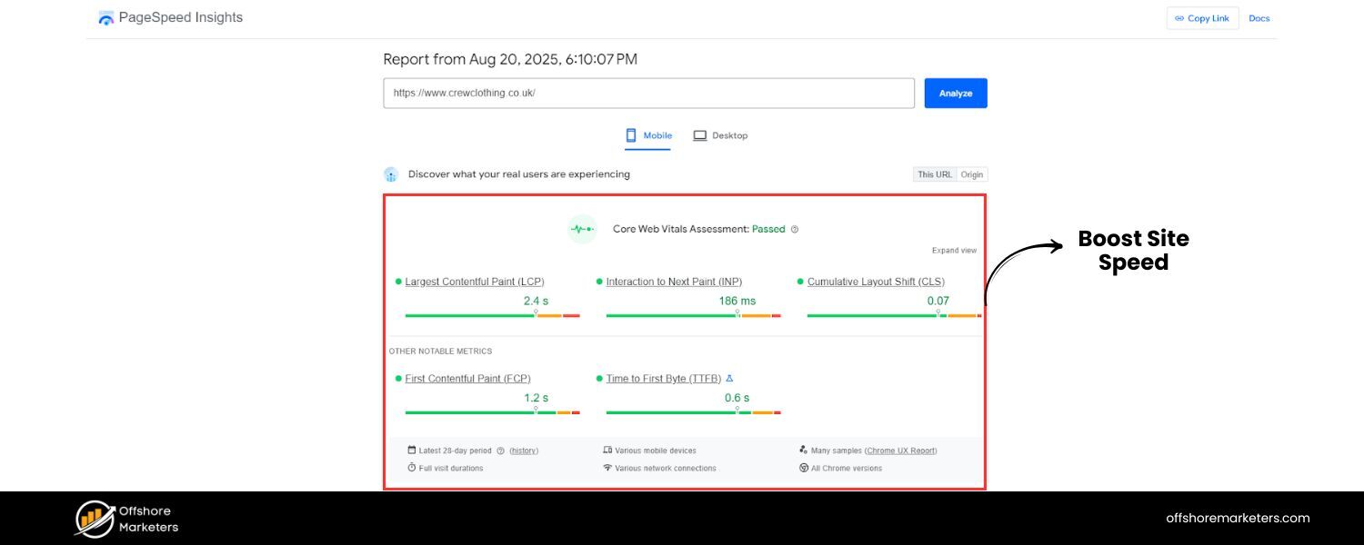
Task: Open the Largest Contentful Paint (LCP) details
Action: click(x=475, y=282)
